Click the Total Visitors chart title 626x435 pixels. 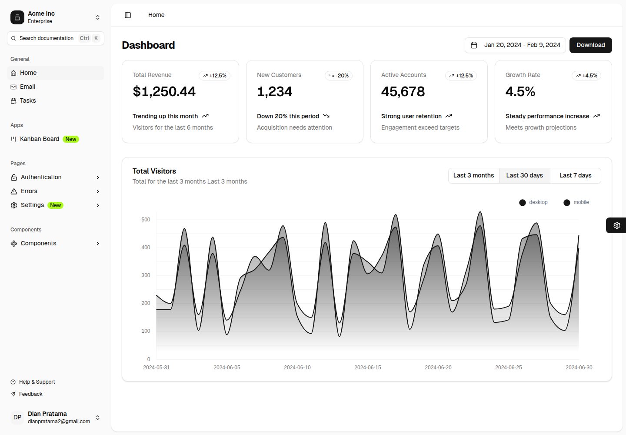coord(154,171)
